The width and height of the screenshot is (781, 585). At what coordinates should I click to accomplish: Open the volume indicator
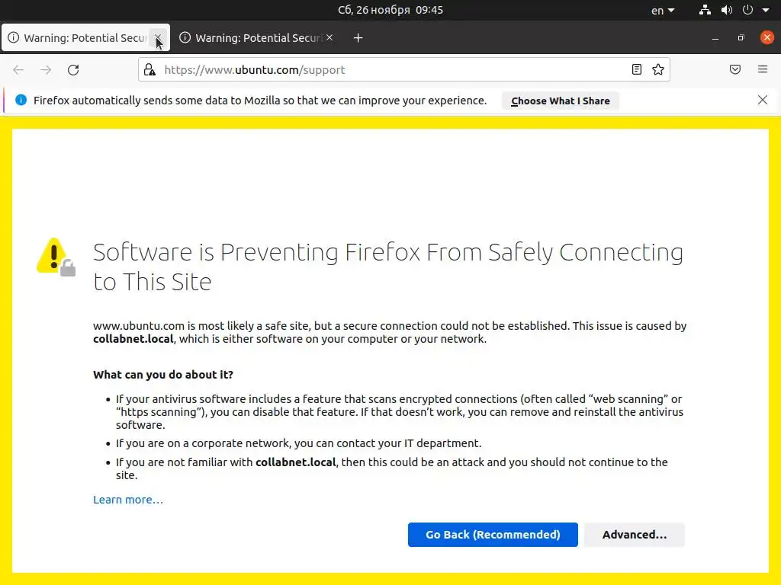pyautogui.click(x=727, y=10)
